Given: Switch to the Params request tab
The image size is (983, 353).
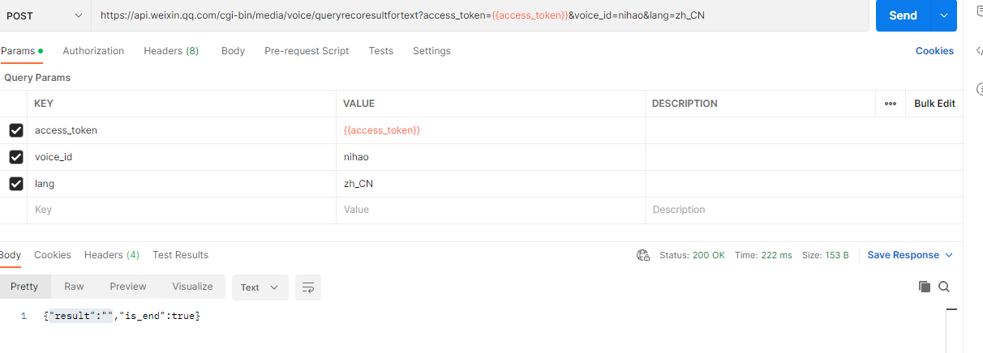Looking at the screenshot, I should 21,51.
